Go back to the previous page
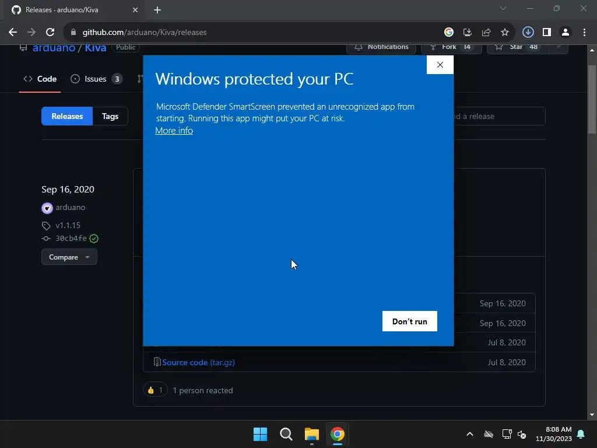Image resolution: width=597 pixels, height=448 pixels. (13, 33)
